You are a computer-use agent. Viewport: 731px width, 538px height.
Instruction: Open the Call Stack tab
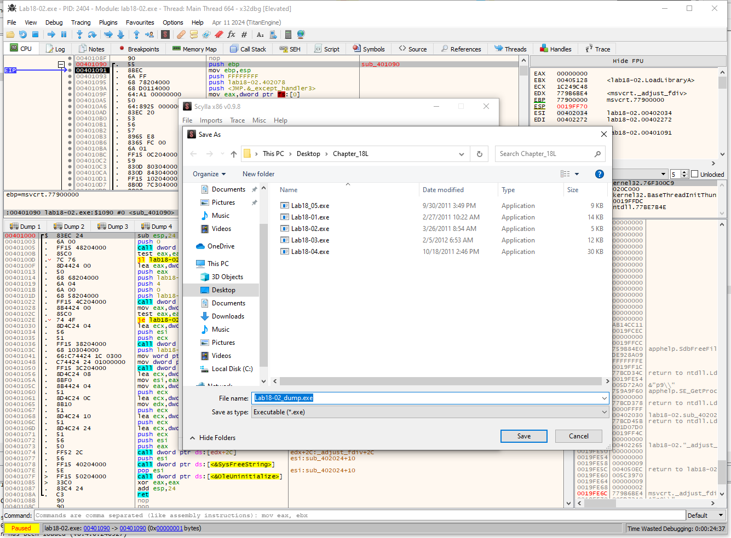tap(248, 49)
